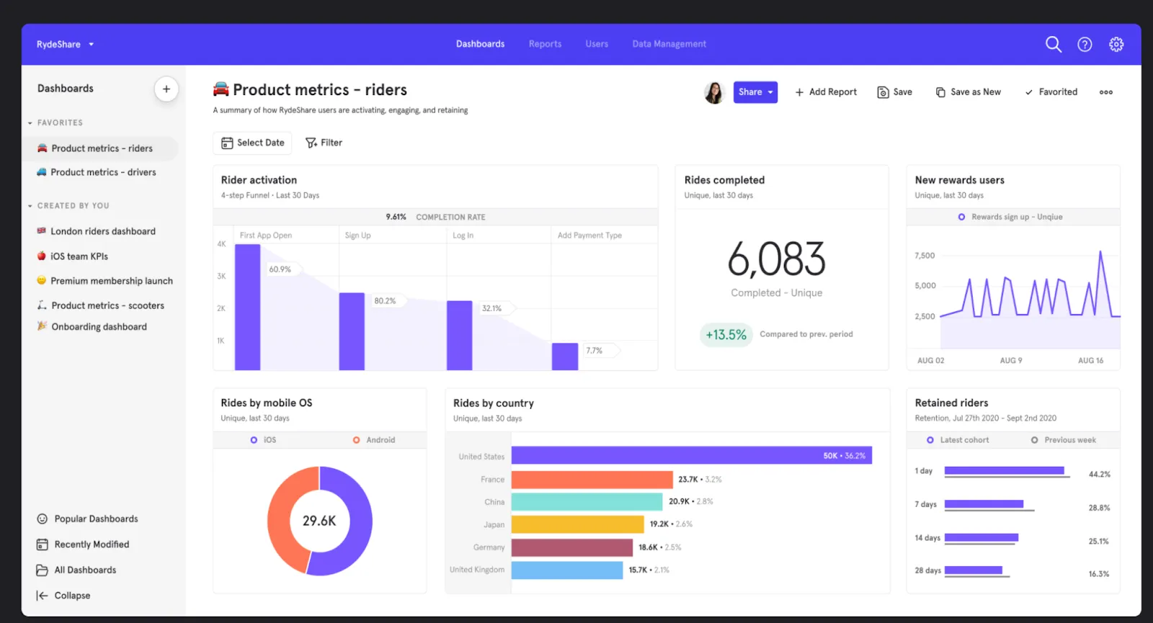This screenshot has width=1153, height=623.
Task: Open the RydeShare project dropdown
Action: pos(66,44)
